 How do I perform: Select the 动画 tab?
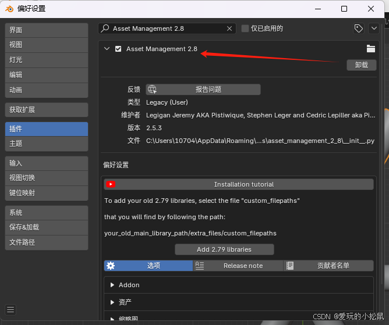(x=47, y=90)
